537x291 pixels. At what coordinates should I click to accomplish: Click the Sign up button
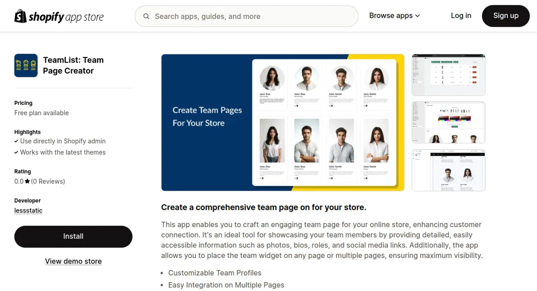(506, 16)
